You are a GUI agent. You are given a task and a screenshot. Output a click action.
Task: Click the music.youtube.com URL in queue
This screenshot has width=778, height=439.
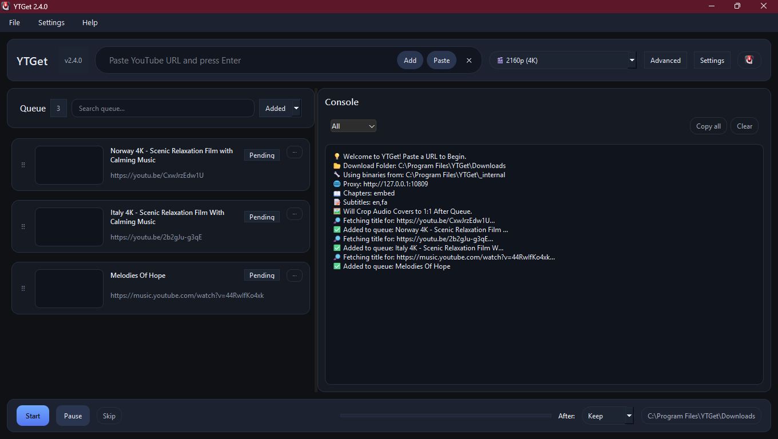pos(187,296)
